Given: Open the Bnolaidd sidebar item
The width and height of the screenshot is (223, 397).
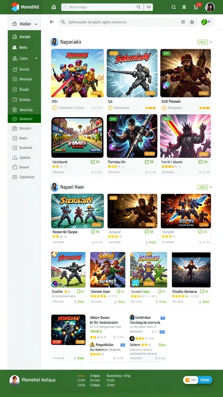Looking at the screenshot, I should [24, 148].
